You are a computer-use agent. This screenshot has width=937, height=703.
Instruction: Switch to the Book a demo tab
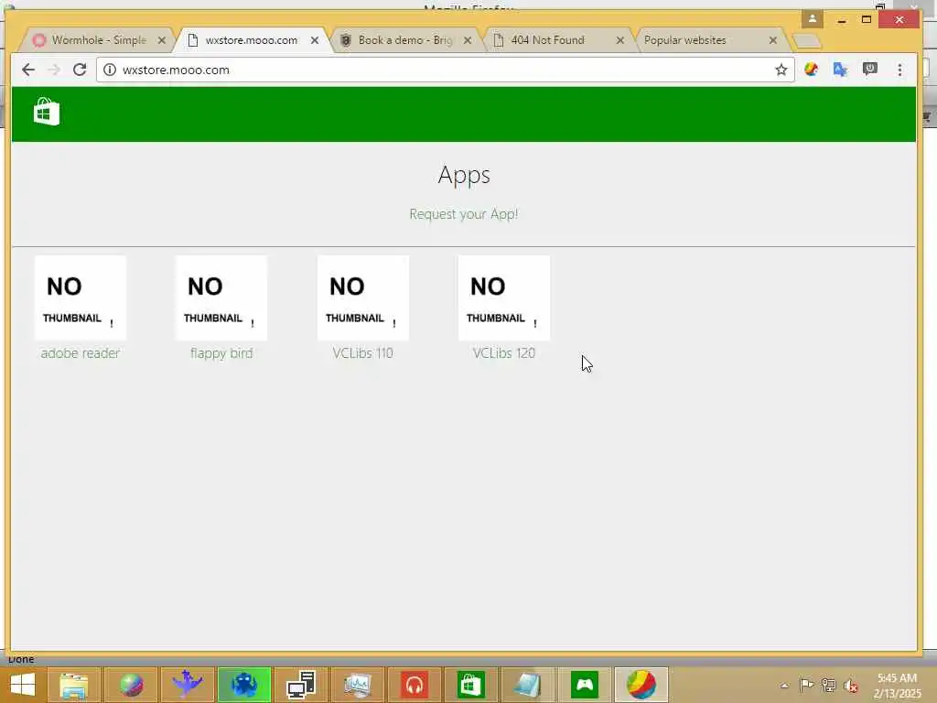[x=405, y=40]
